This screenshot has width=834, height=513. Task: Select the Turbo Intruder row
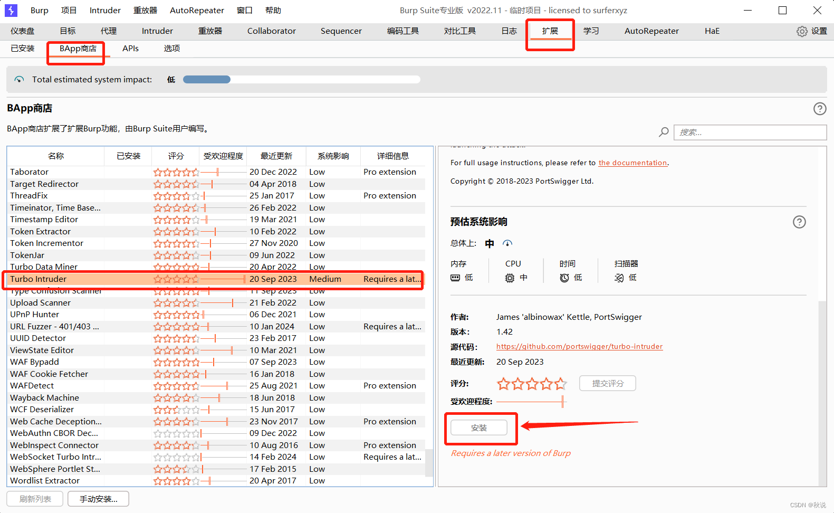tap(216, 279)
